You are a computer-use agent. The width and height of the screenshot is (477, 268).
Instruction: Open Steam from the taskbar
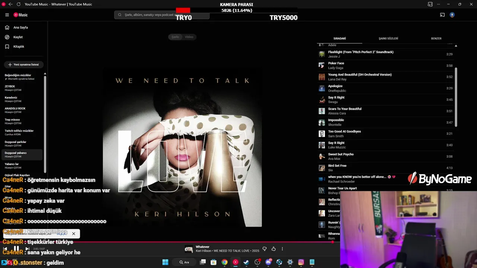click(246, 262)
